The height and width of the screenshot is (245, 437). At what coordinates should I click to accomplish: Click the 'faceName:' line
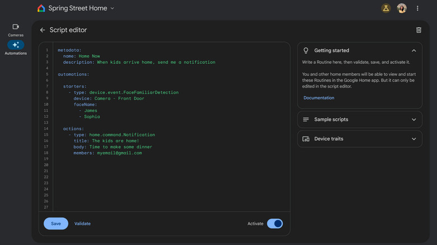[x=85, y=105]
